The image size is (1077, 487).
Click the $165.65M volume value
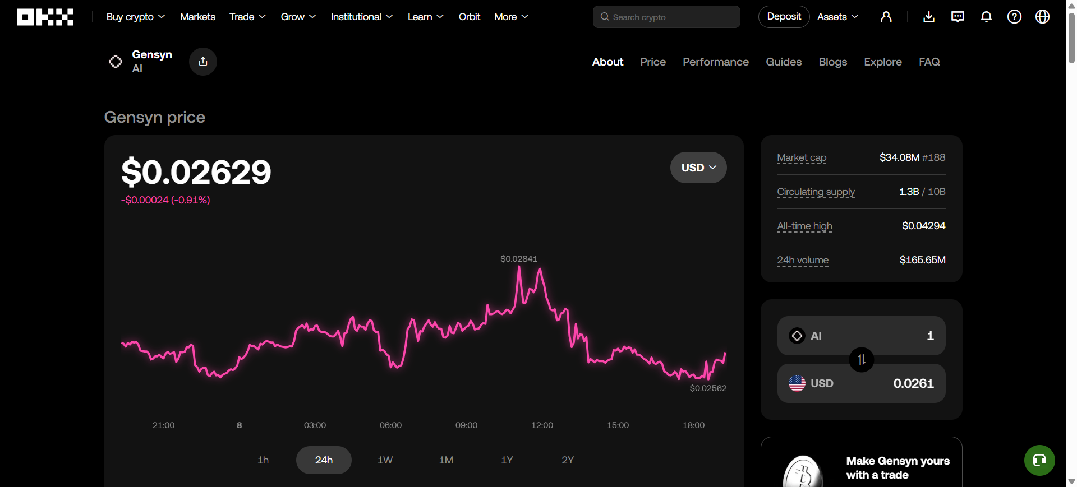point(923,260)
